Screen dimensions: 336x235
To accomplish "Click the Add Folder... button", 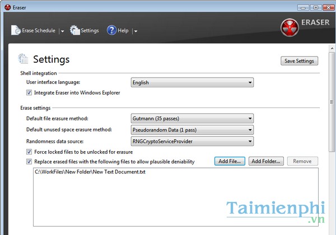I will click(x=266, y=161).
